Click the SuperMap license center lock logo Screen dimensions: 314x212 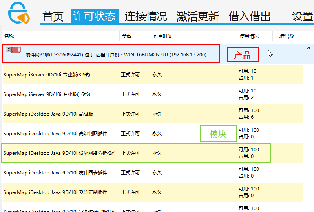tap(19, 13)
